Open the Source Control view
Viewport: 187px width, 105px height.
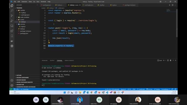(12, 16)
